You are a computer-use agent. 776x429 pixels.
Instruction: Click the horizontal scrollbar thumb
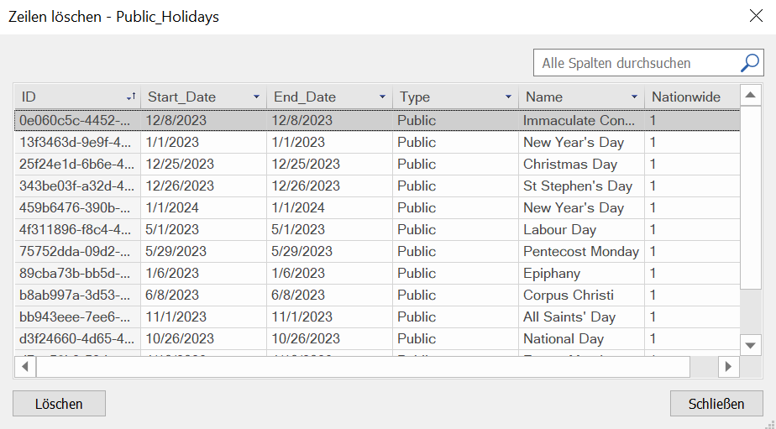tap(363, 367)
